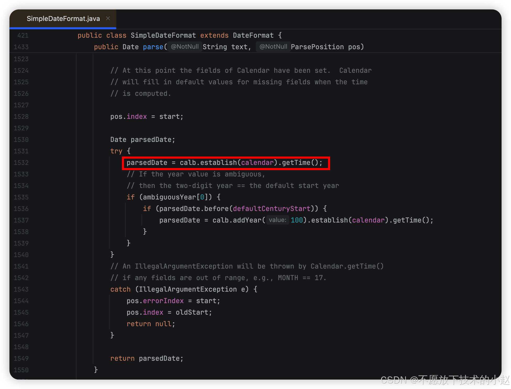Click the highlighted parsedDate establish statement

[x=224, y=163]
